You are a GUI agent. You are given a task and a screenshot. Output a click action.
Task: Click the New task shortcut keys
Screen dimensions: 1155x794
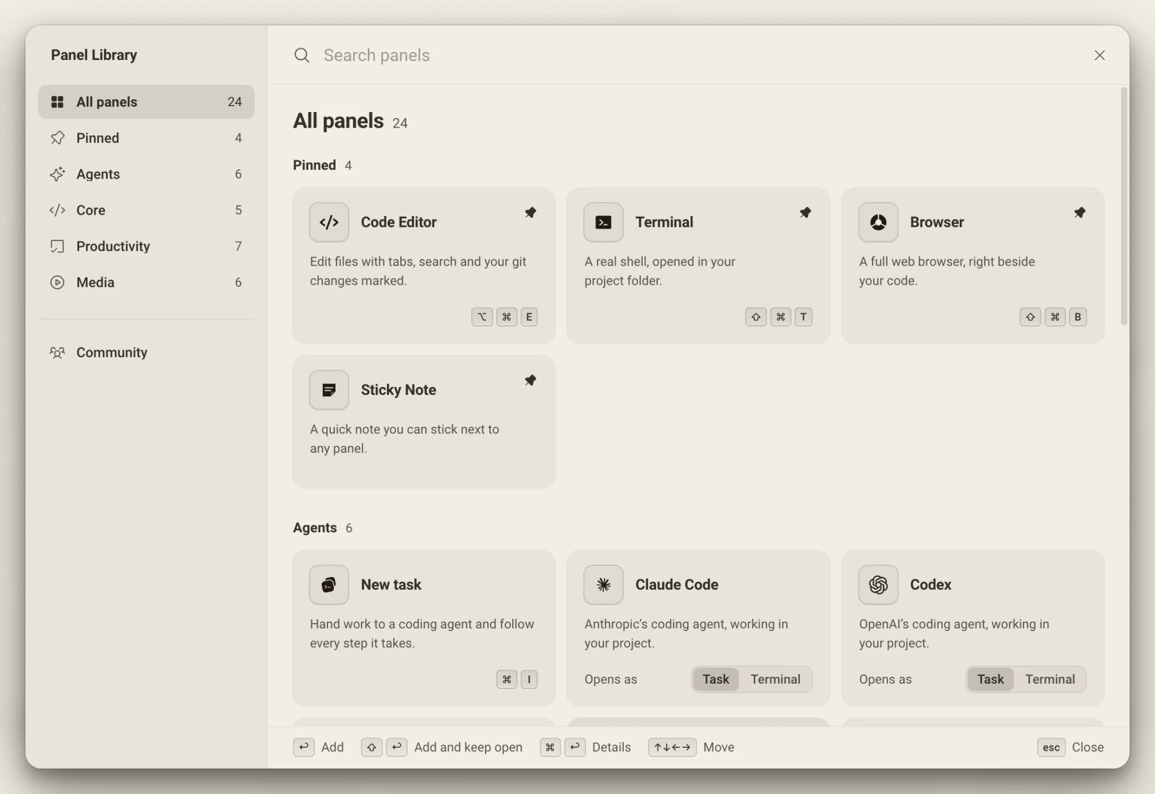[517, 679]
